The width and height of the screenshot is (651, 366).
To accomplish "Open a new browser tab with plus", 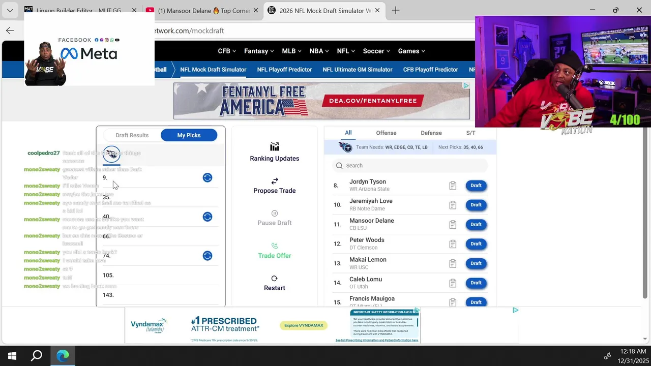I will 396,10.
